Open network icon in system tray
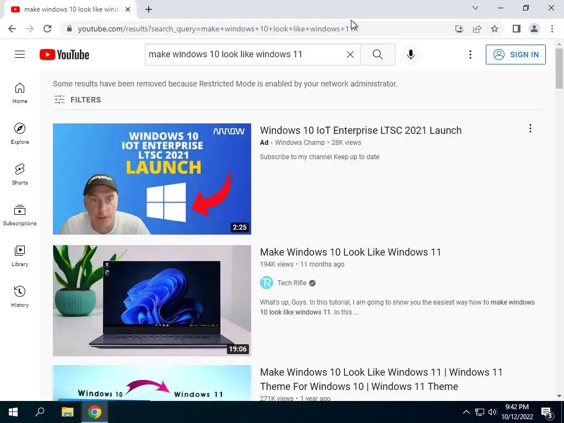The height and width of the screenshot is (423, 564). pyautogui.click(x=480, y=412)
